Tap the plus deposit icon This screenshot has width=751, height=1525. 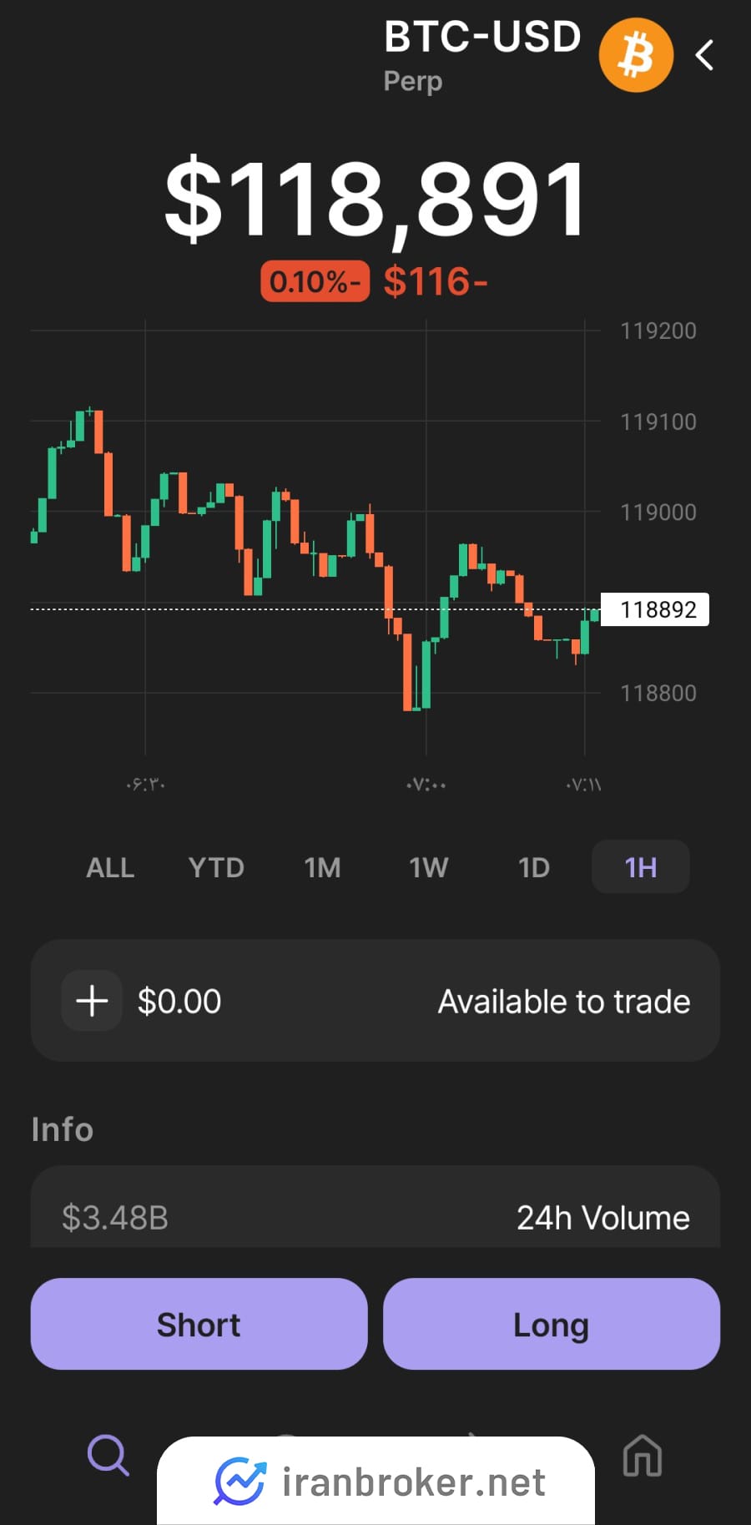tap(92, 1000)
